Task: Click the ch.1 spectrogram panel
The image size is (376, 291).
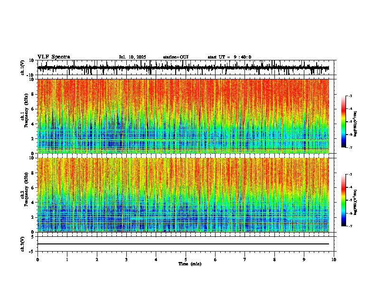Action: (x=183, y=116)
